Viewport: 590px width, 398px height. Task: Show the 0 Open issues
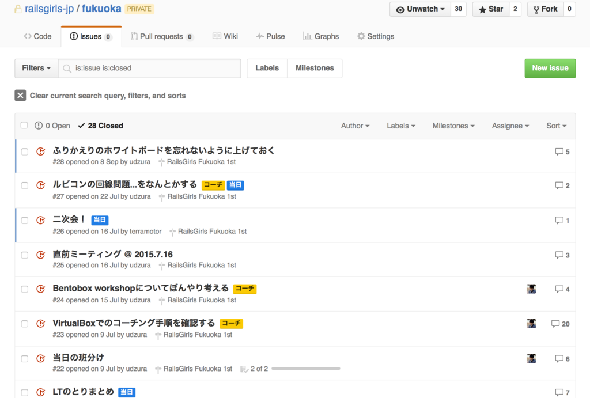(52, 126)
